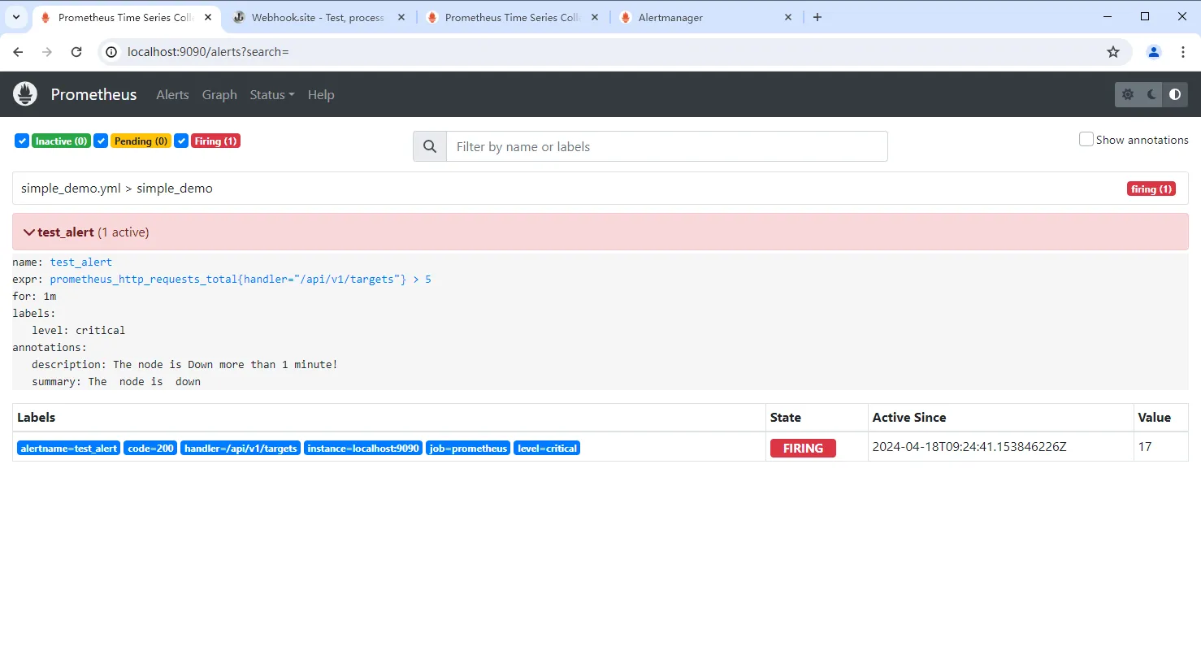The image size is (1201, 655).
Task: Reload the current page
Action: 76,52
